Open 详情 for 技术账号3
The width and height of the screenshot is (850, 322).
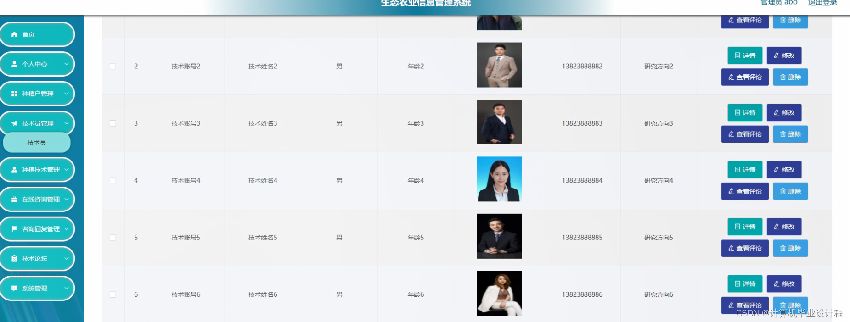pos(745,112)
